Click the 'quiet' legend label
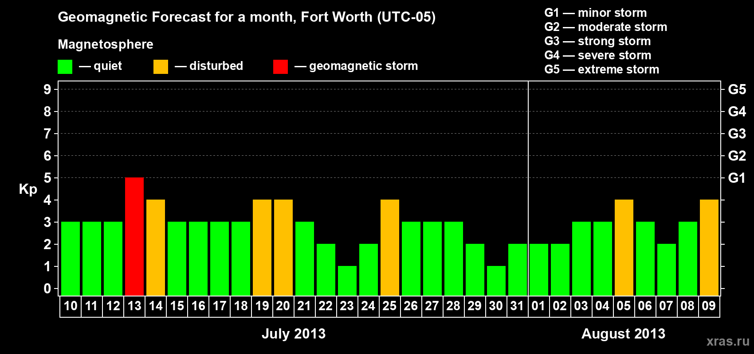This screenshot has width=754, height=354. (x=108, y=66)
